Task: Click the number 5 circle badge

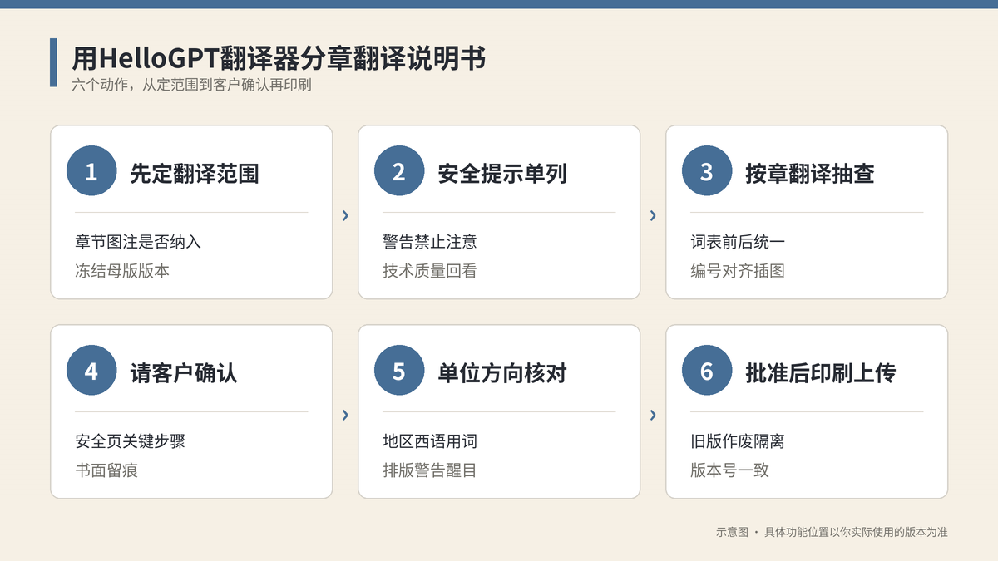Action: coord(399,371)
